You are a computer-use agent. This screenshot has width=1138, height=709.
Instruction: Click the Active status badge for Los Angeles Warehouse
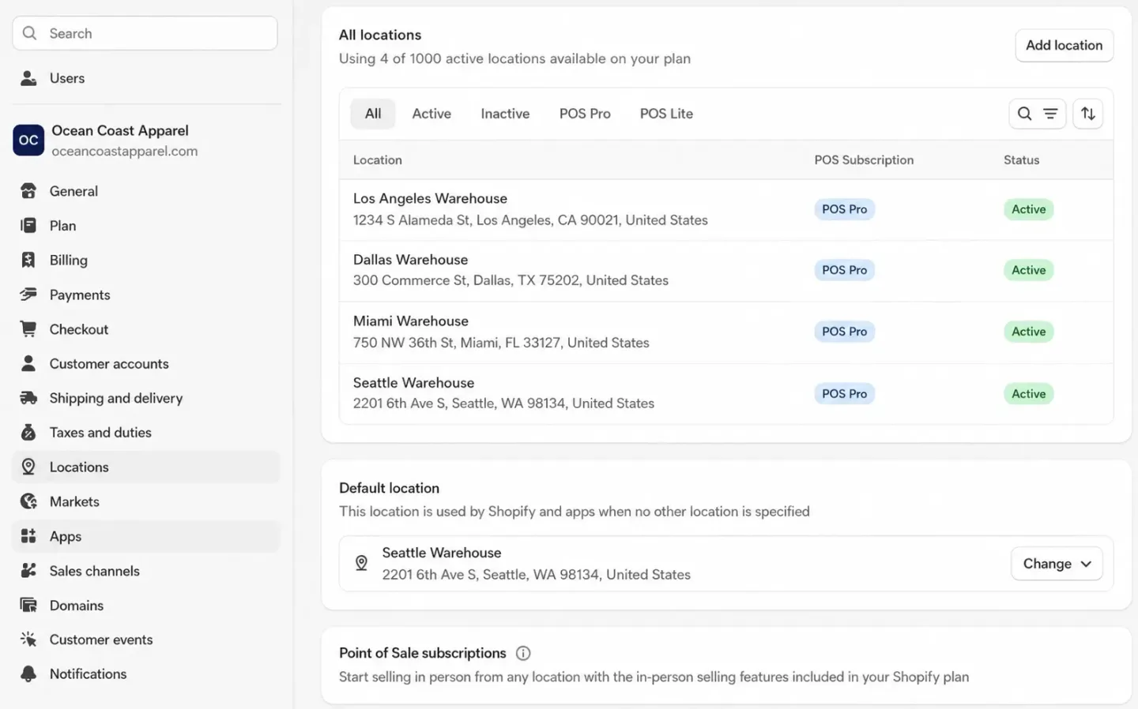pos(1028,209)
